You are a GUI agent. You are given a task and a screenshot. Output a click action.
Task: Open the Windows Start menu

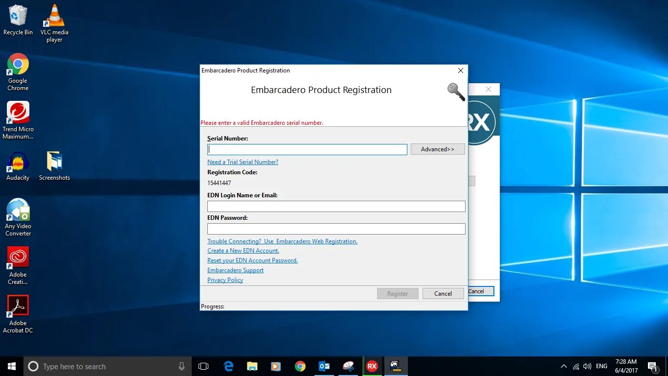point(12,366)
